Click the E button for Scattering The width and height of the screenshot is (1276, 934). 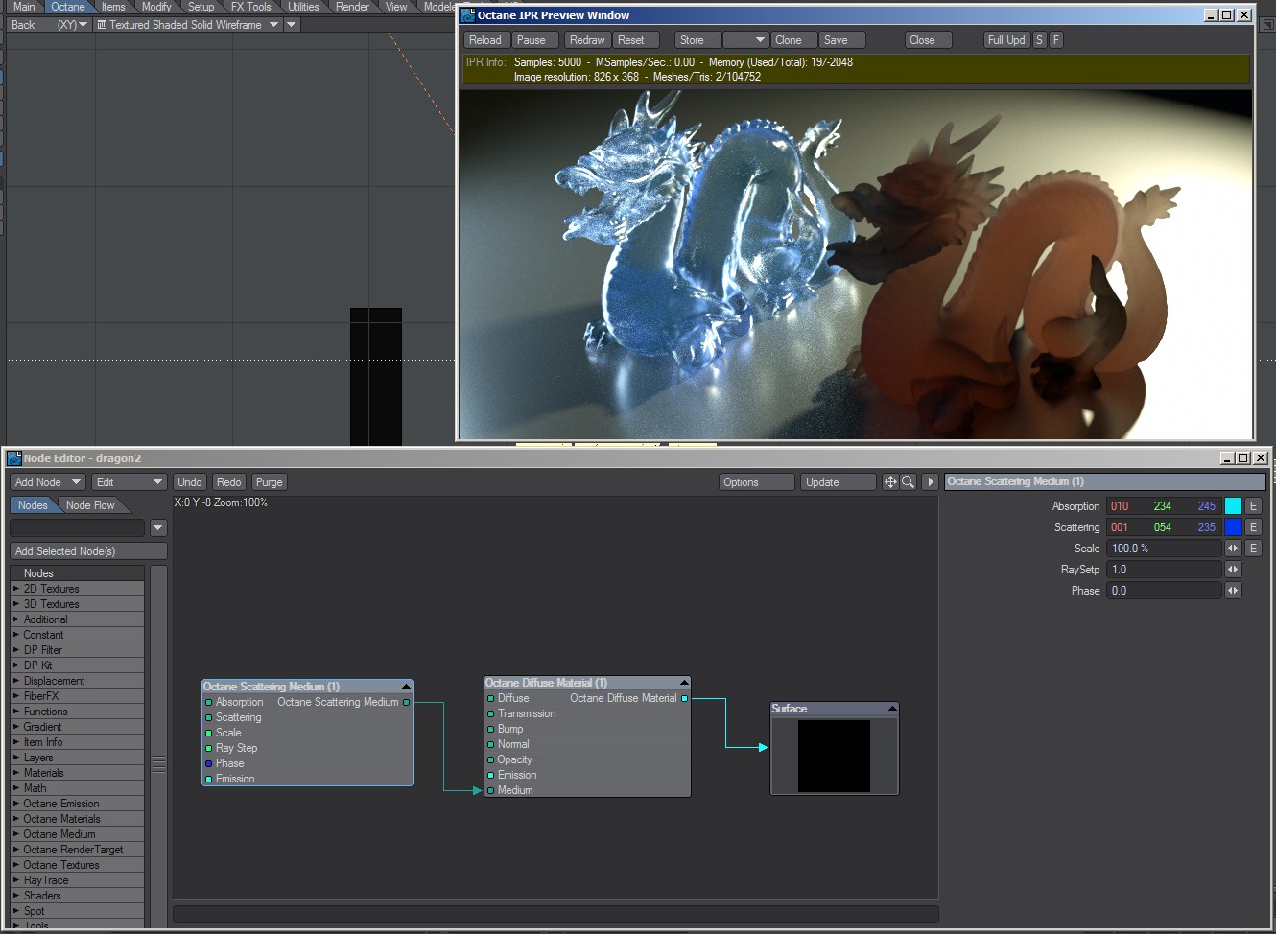[1253, 527]
